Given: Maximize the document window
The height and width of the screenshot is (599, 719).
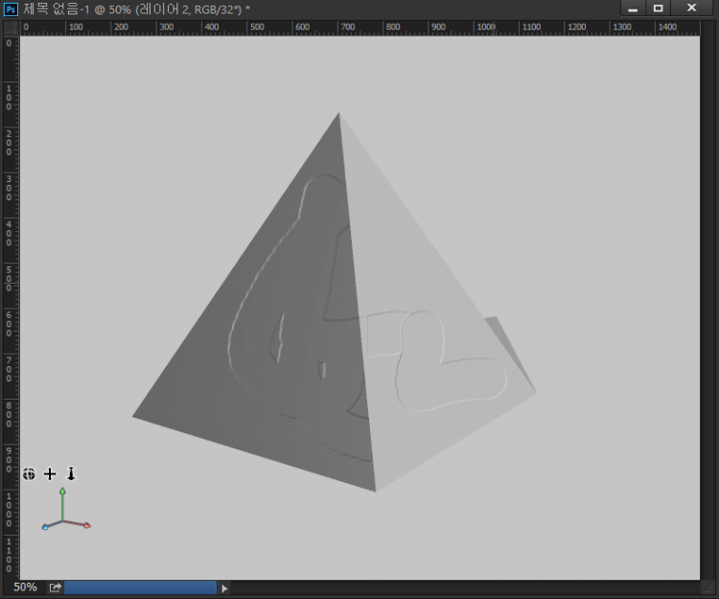Looking at the screenshot, I should click(659, 9).
